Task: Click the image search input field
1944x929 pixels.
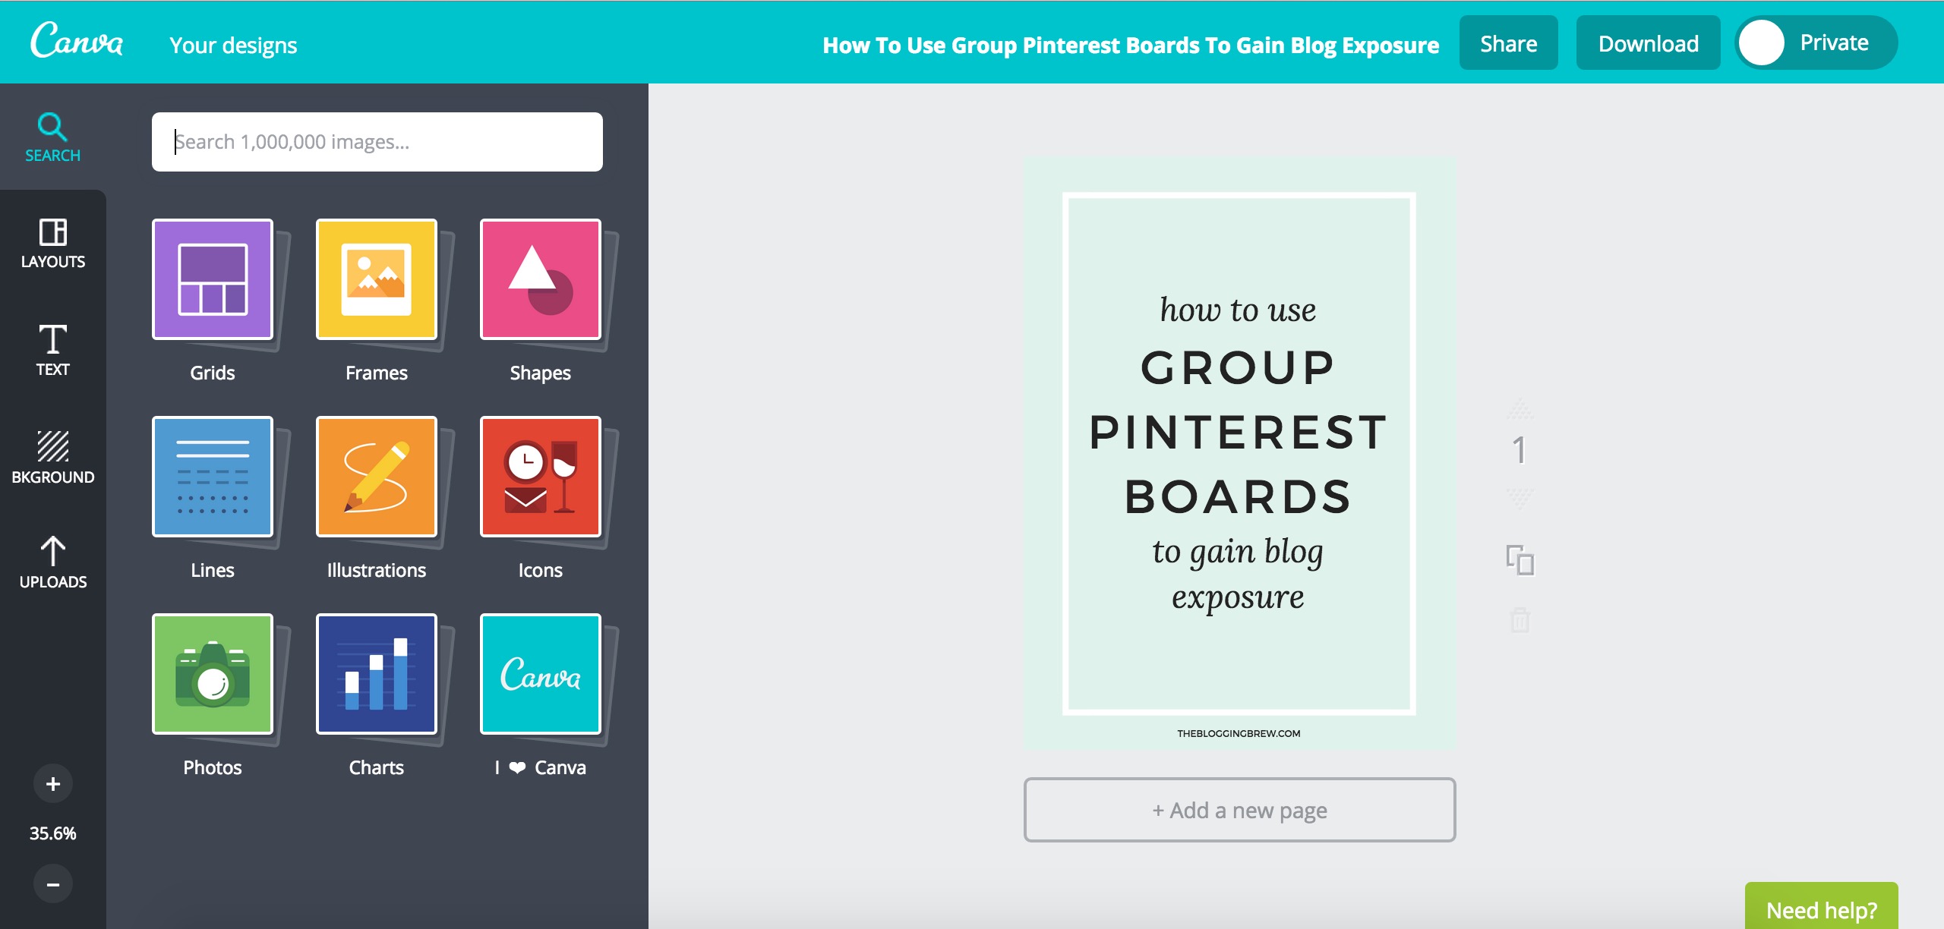Action: click(x=377, y=142)
